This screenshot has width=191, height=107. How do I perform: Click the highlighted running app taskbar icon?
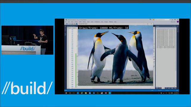point(110,93)
